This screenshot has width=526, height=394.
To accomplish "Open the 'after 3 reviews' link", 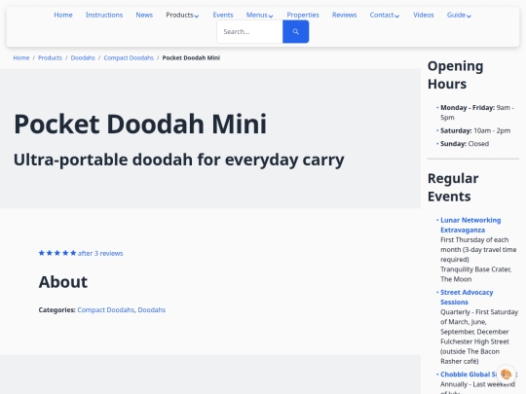I will 100,253.
